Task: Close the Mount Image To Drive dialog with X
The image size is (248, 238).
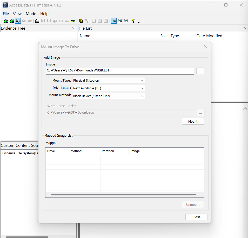Action: coord(206,47)
